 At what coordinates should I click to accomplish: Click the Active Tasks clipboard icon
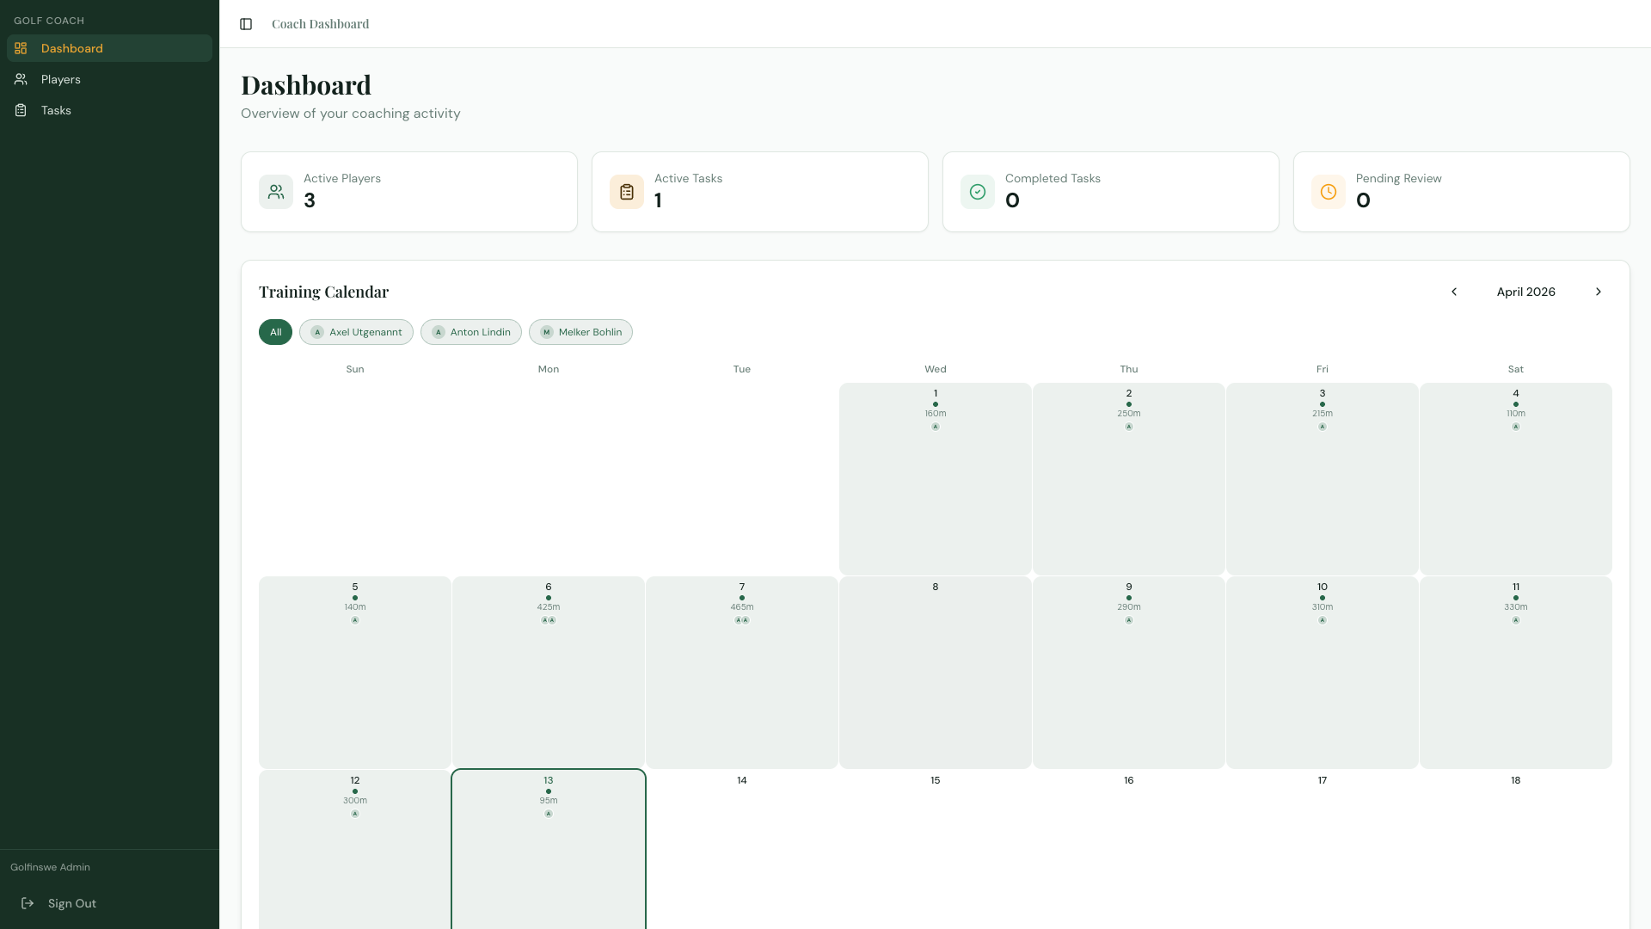(627, 192)
